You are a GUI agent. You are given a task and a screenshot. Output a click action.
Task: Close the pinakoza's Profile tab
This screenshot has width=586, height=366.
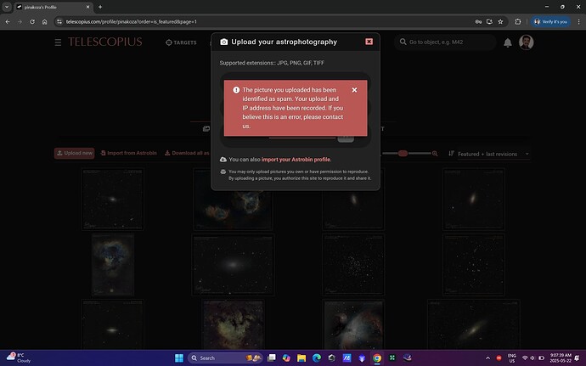(x=87, y=7)
